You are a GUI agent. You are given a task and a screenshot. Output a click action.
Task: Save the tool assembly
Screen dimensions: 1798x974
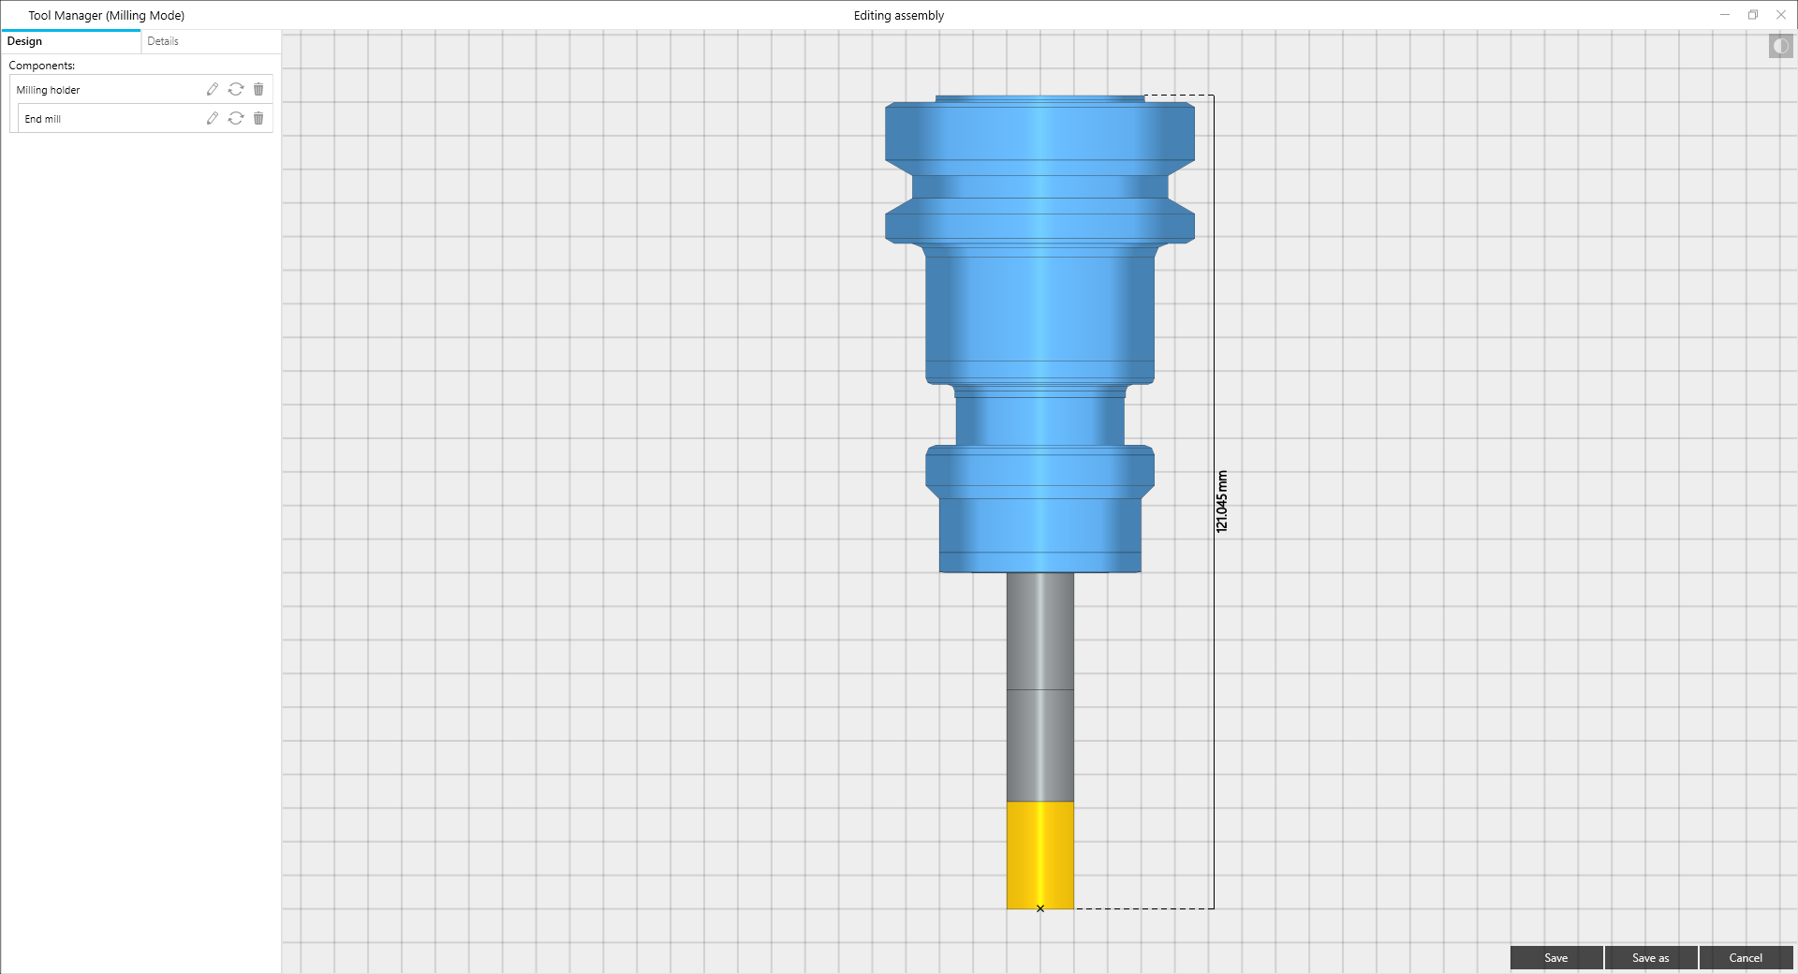(1556, 957)
